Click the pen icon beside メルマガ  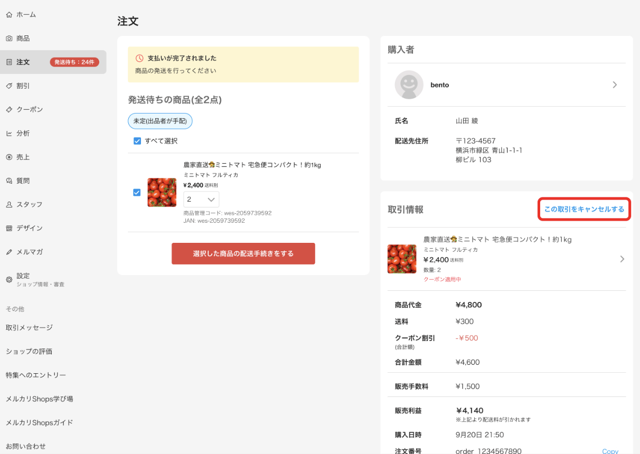(x=9, y=252)
